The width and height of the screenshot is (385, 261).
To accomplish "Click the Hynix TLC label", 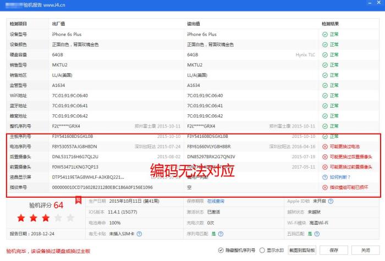I will pos(305,55).
